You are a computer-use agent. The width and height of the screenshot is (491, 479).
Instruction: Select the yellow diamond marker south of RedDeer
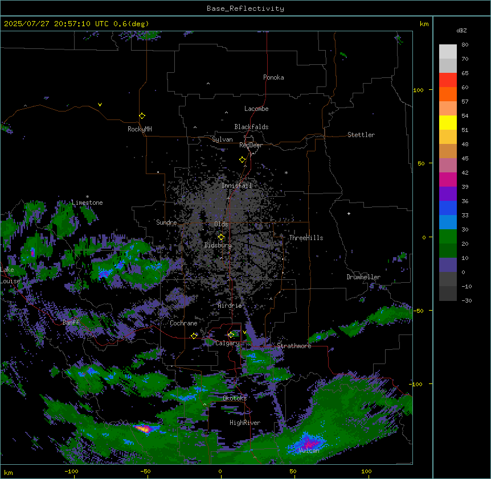(x=243, y=160)
